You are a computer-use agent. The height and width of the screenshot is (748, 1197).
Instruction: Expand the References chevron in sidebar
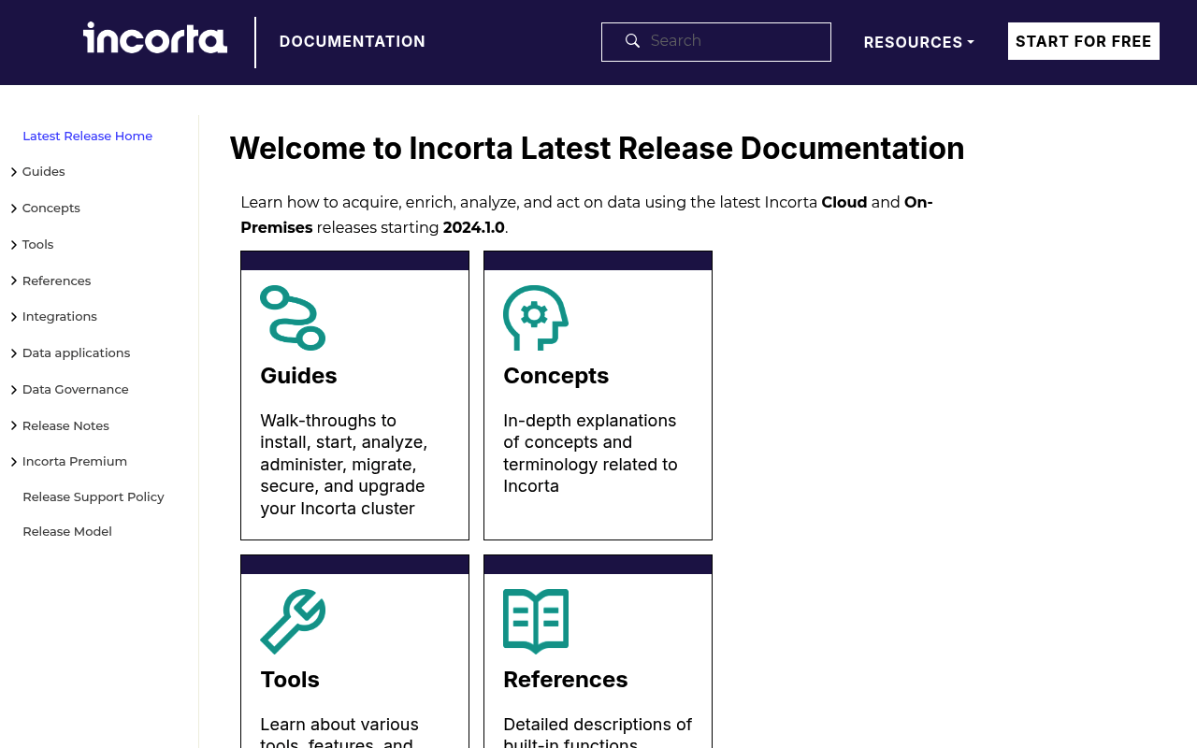tap(14, 281)
